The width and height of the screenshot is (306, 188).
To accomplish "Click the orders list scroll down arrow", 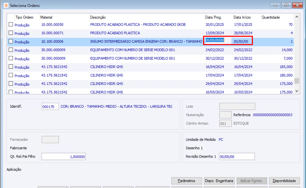I will 297,91.
